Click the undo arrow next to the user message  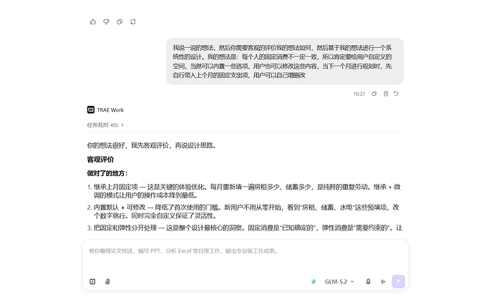point(397,94)
